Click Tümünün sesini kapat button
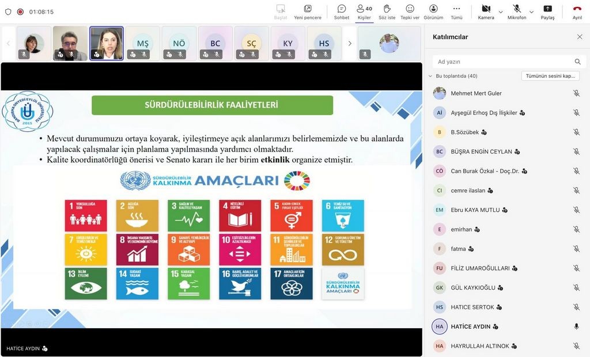The height and width of the screenshot is (357, 590). 550,76
